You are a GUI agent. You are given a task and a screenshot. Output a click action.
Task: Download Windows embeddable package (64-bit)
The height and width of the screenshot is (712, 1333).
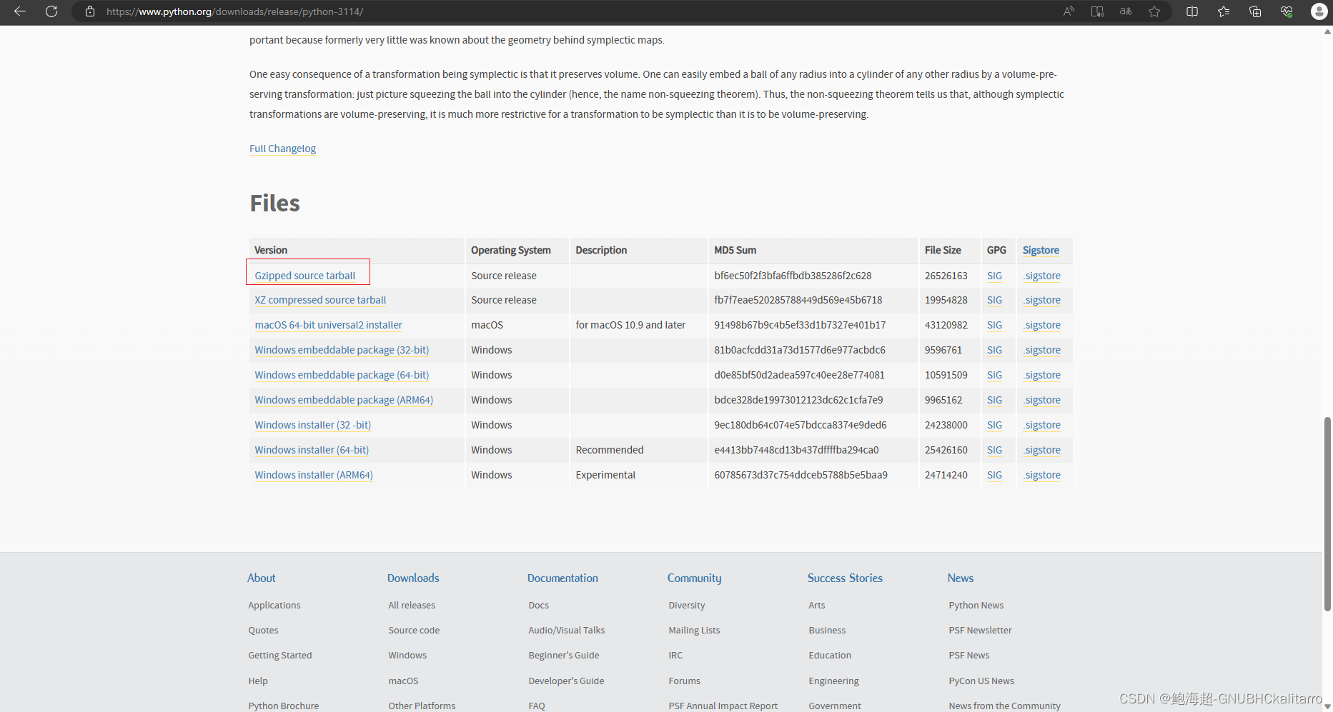pyautogui.click(x=342, y=375)
